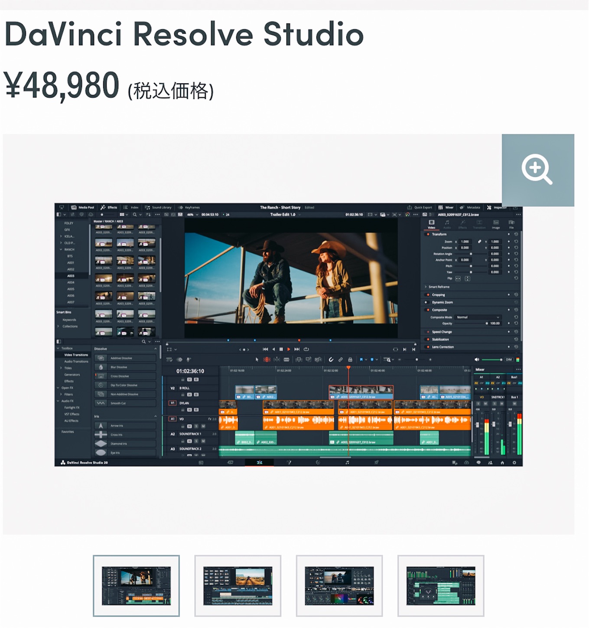Open the Mixer button in top toolbar

coord(446,207)
